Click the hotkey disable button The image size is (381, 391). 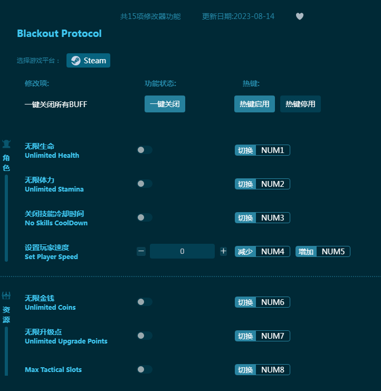tap(300, 104)
